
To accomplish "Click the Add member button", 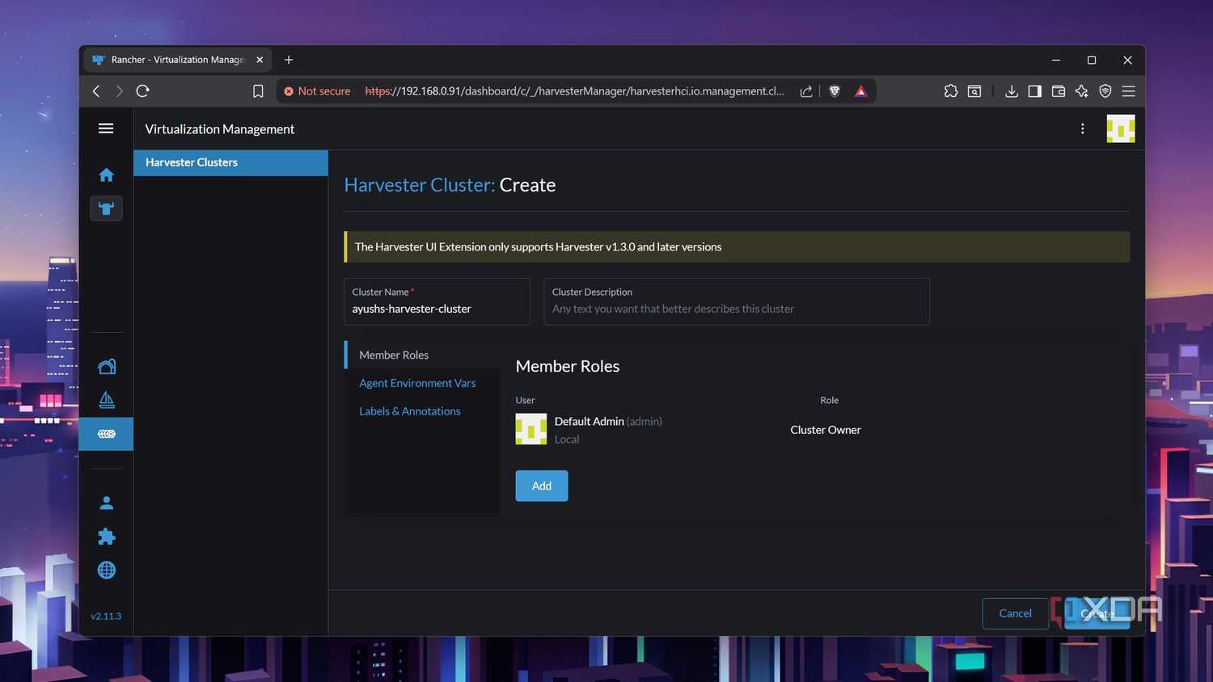I will click(x=542, y=486).
